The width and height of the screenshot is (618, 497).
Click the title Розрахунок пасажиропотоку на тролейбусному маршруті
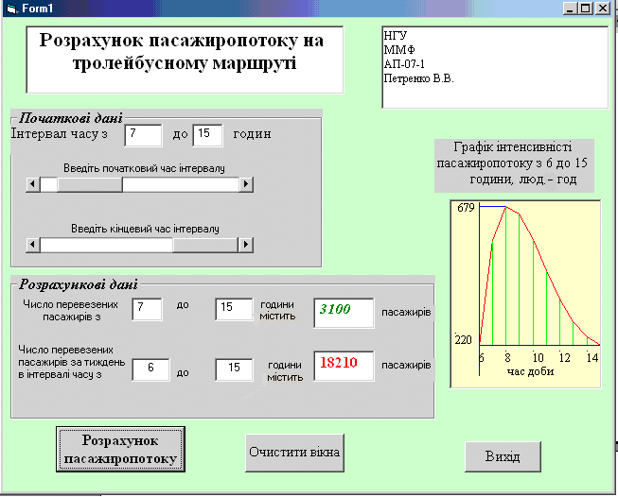[185, 60]
